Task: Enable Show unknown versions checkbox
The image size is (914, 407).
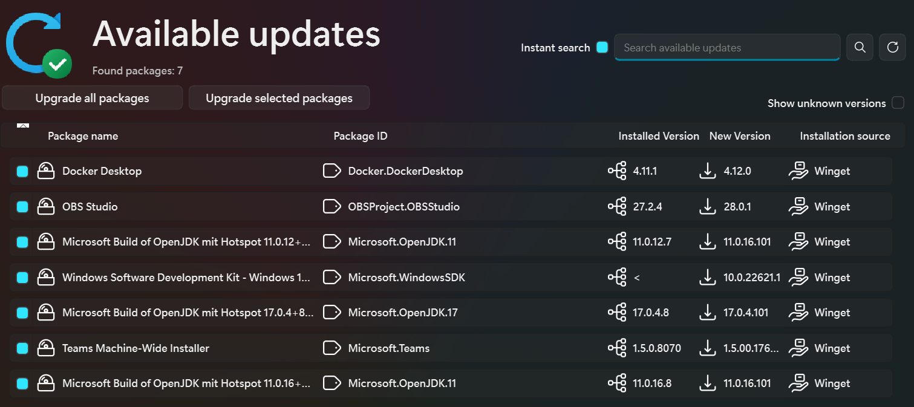Action: click(898, 102)
